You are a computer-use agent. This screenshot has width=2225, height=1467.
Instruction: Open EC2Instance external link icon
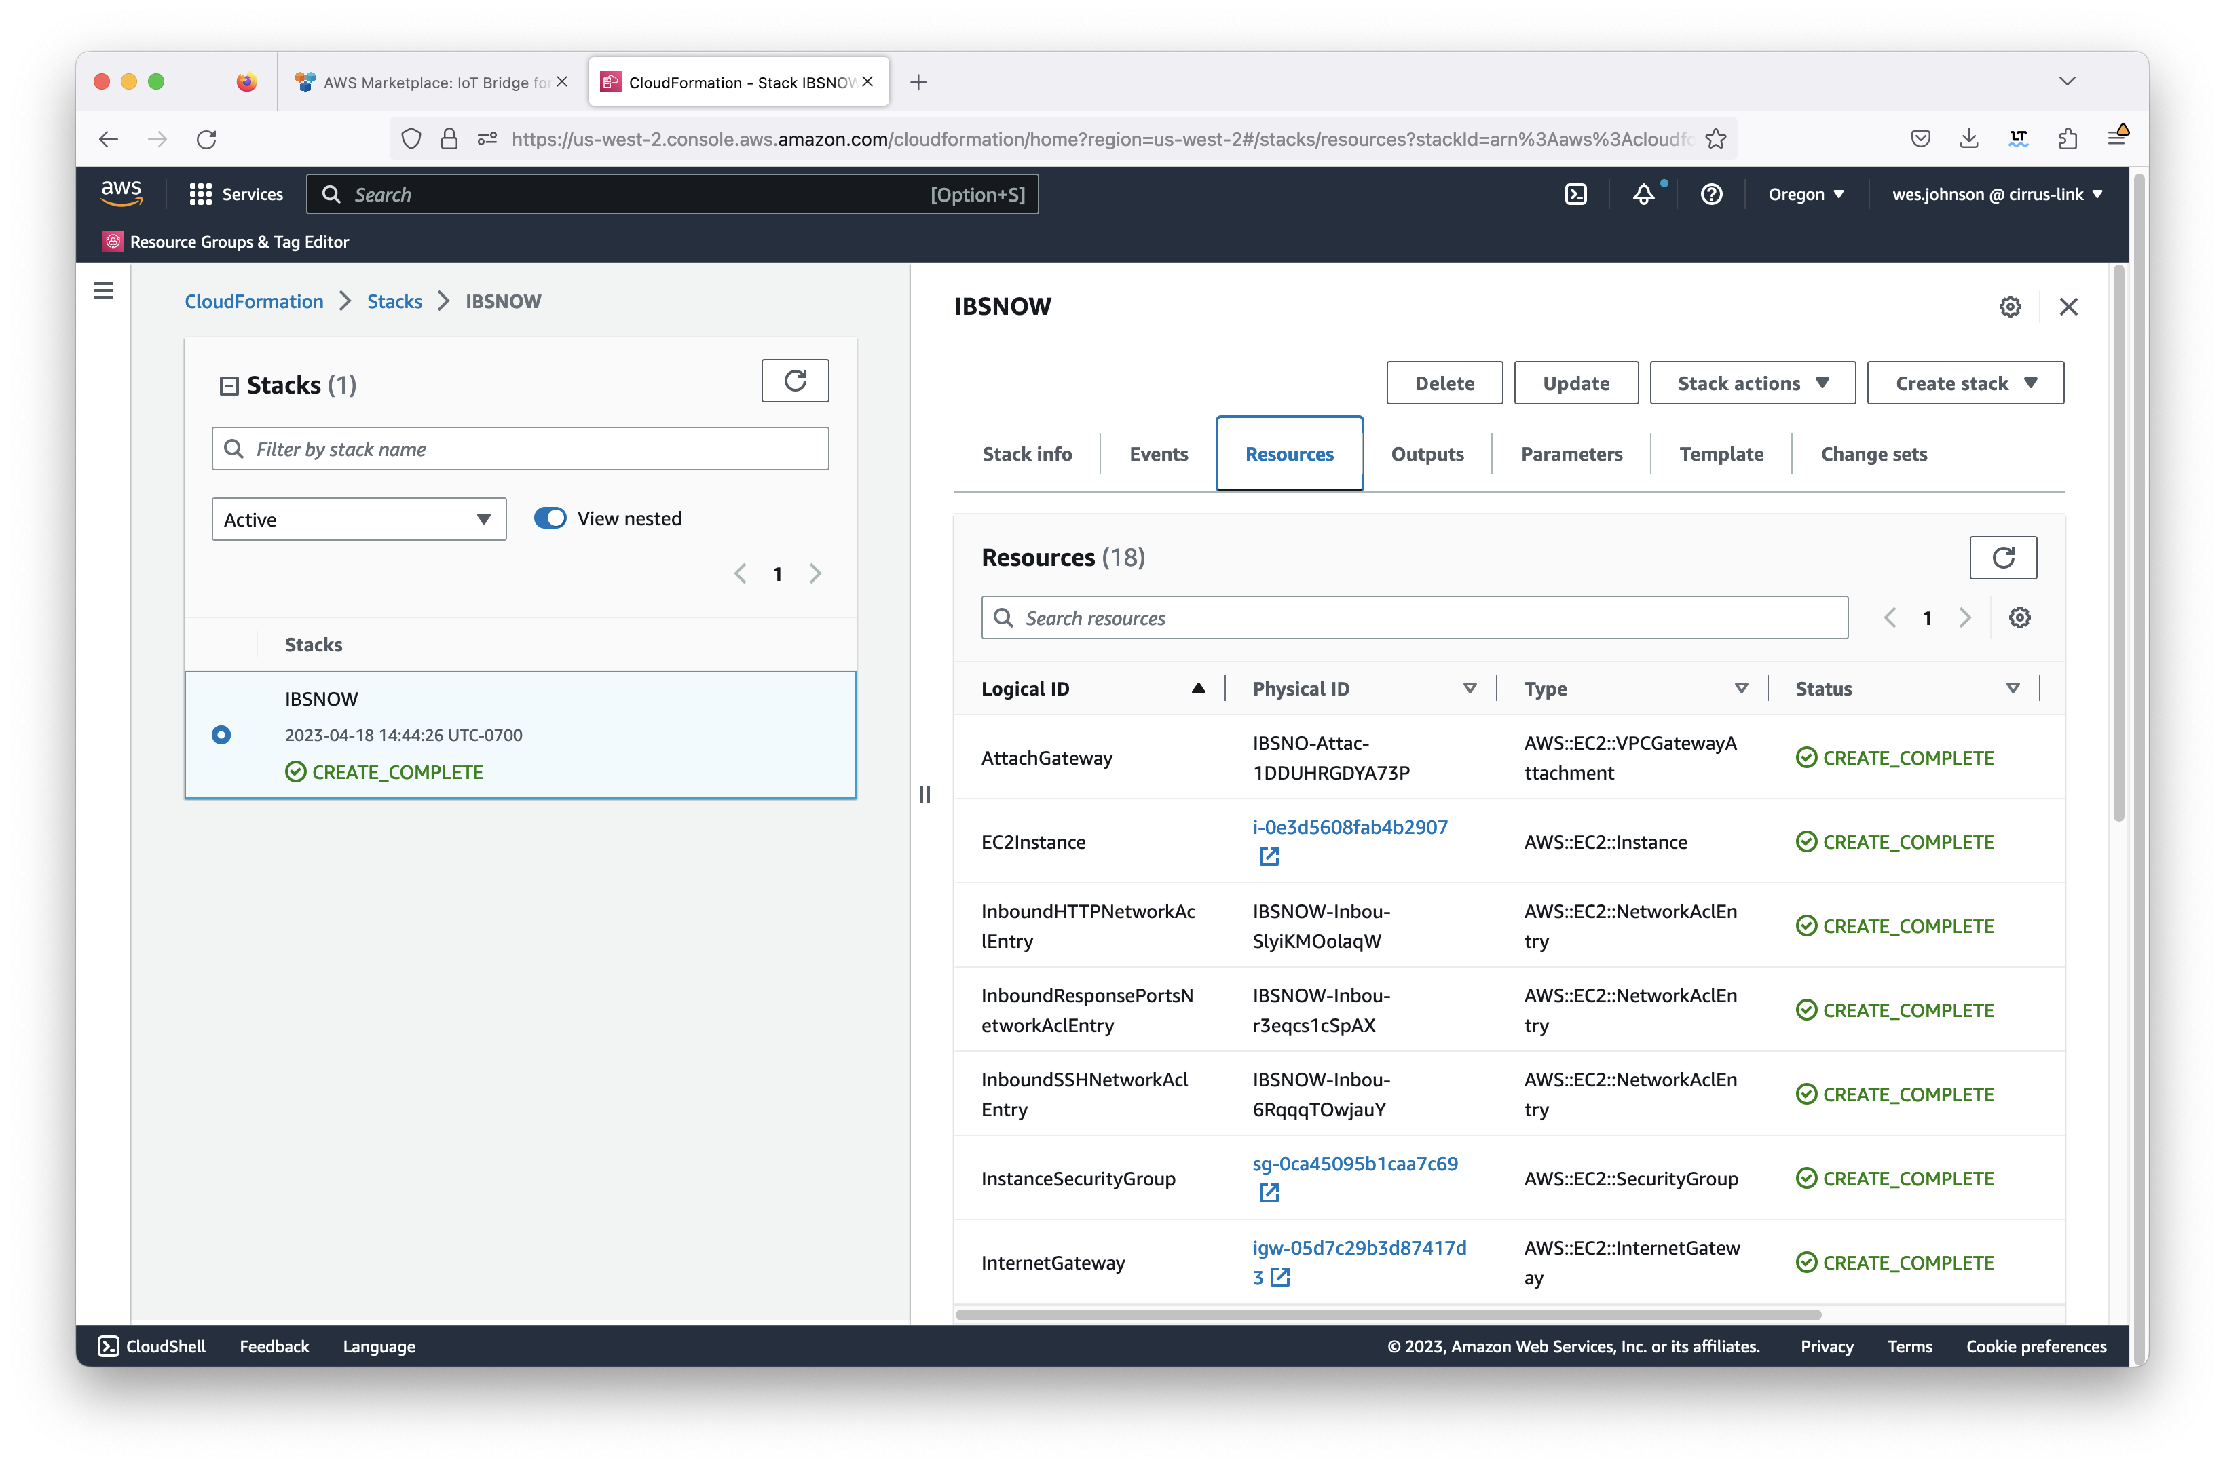click(x=1268, y=856)
